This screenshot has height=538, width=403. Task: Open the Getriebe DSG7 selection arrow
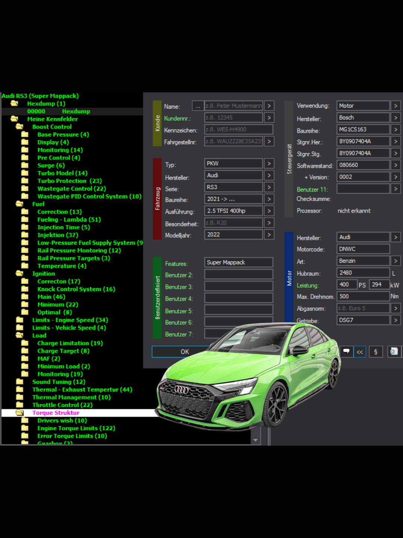point(396,320)
